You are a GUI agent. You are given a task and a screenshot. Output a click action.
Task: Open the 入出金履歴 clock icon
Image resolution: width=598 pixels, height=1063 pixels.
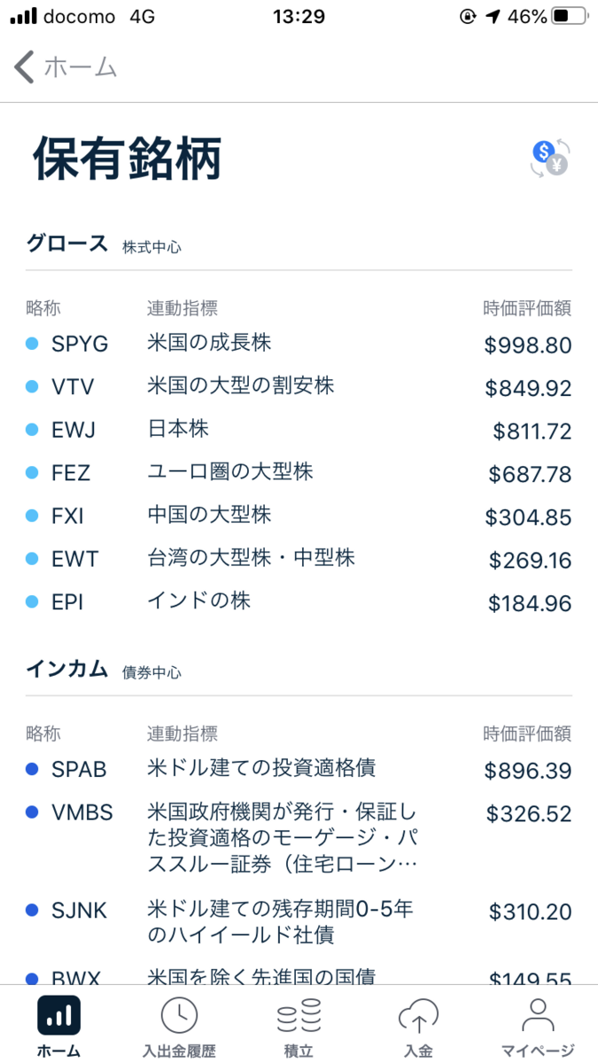(179, 1016)
